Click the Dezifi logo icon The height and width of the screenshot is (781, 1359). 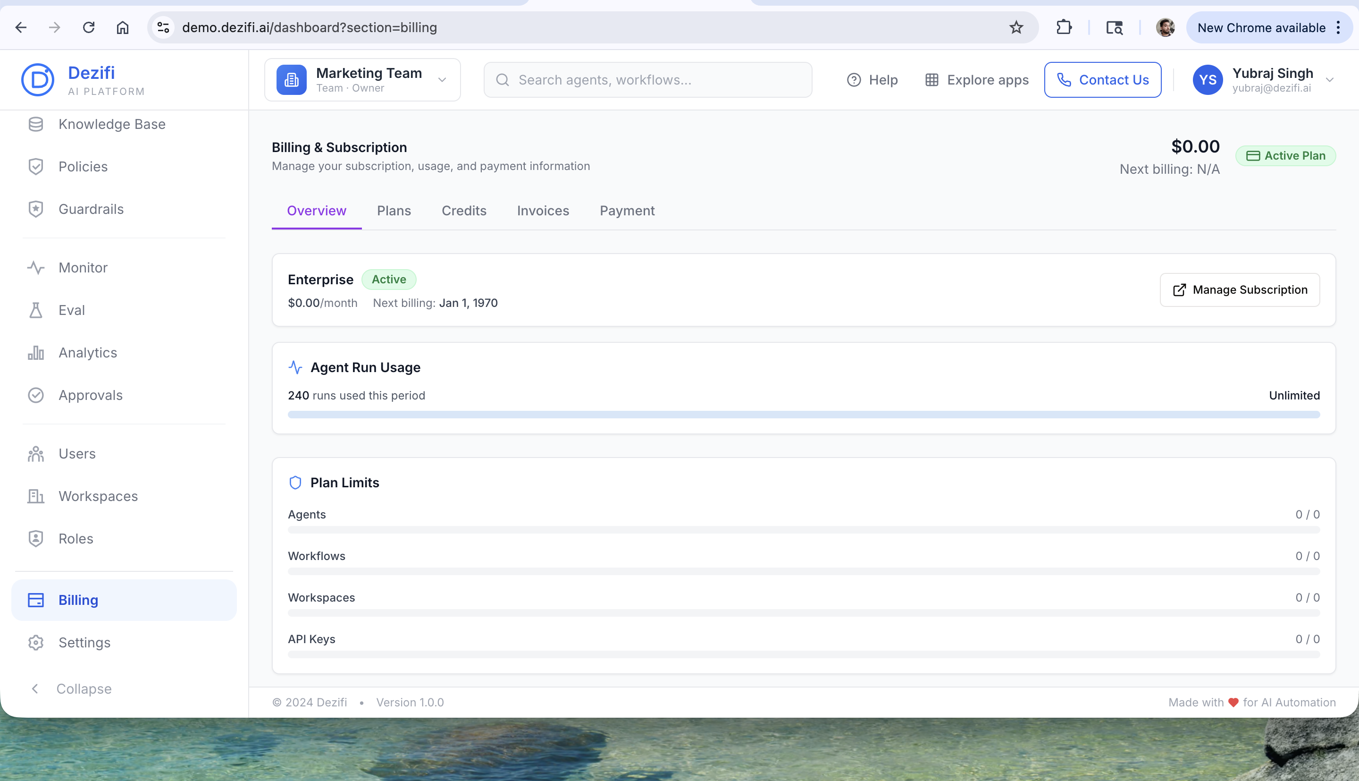click(x=37, y=80)
